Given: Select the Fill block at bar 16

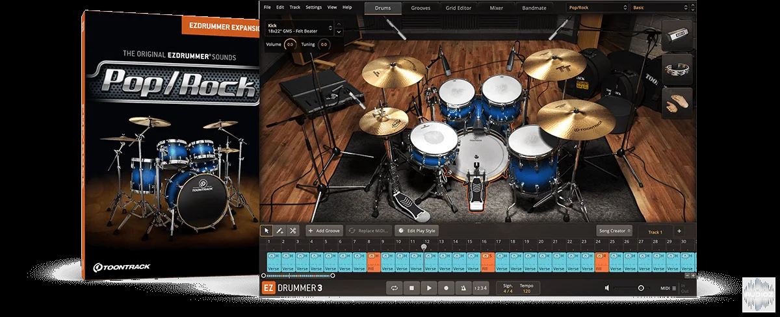Looking at the screenshot, I should click(x=487, y=262).
